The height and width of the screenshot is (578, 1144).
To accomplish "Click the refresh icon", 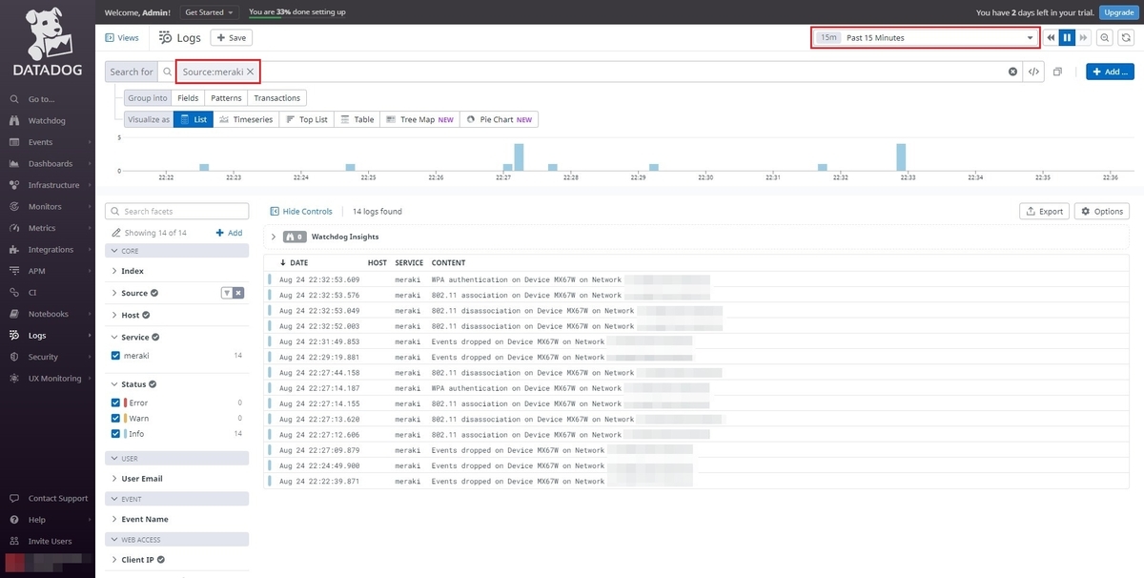I will tap(1126, 38).
